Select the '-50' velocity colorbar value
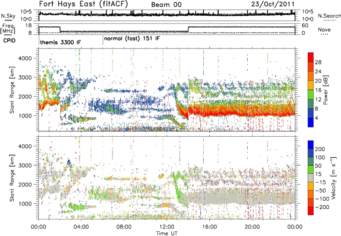 (x=321, y=190)
